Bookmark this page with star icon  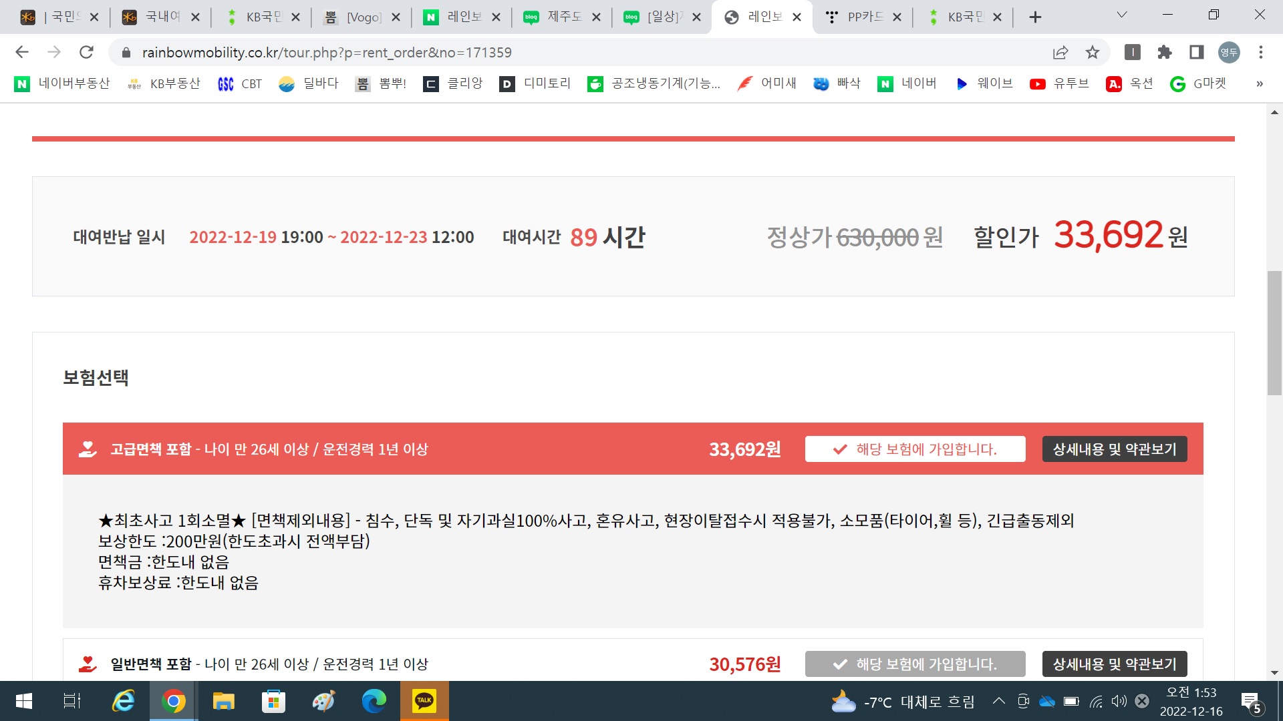[1092, 52]
